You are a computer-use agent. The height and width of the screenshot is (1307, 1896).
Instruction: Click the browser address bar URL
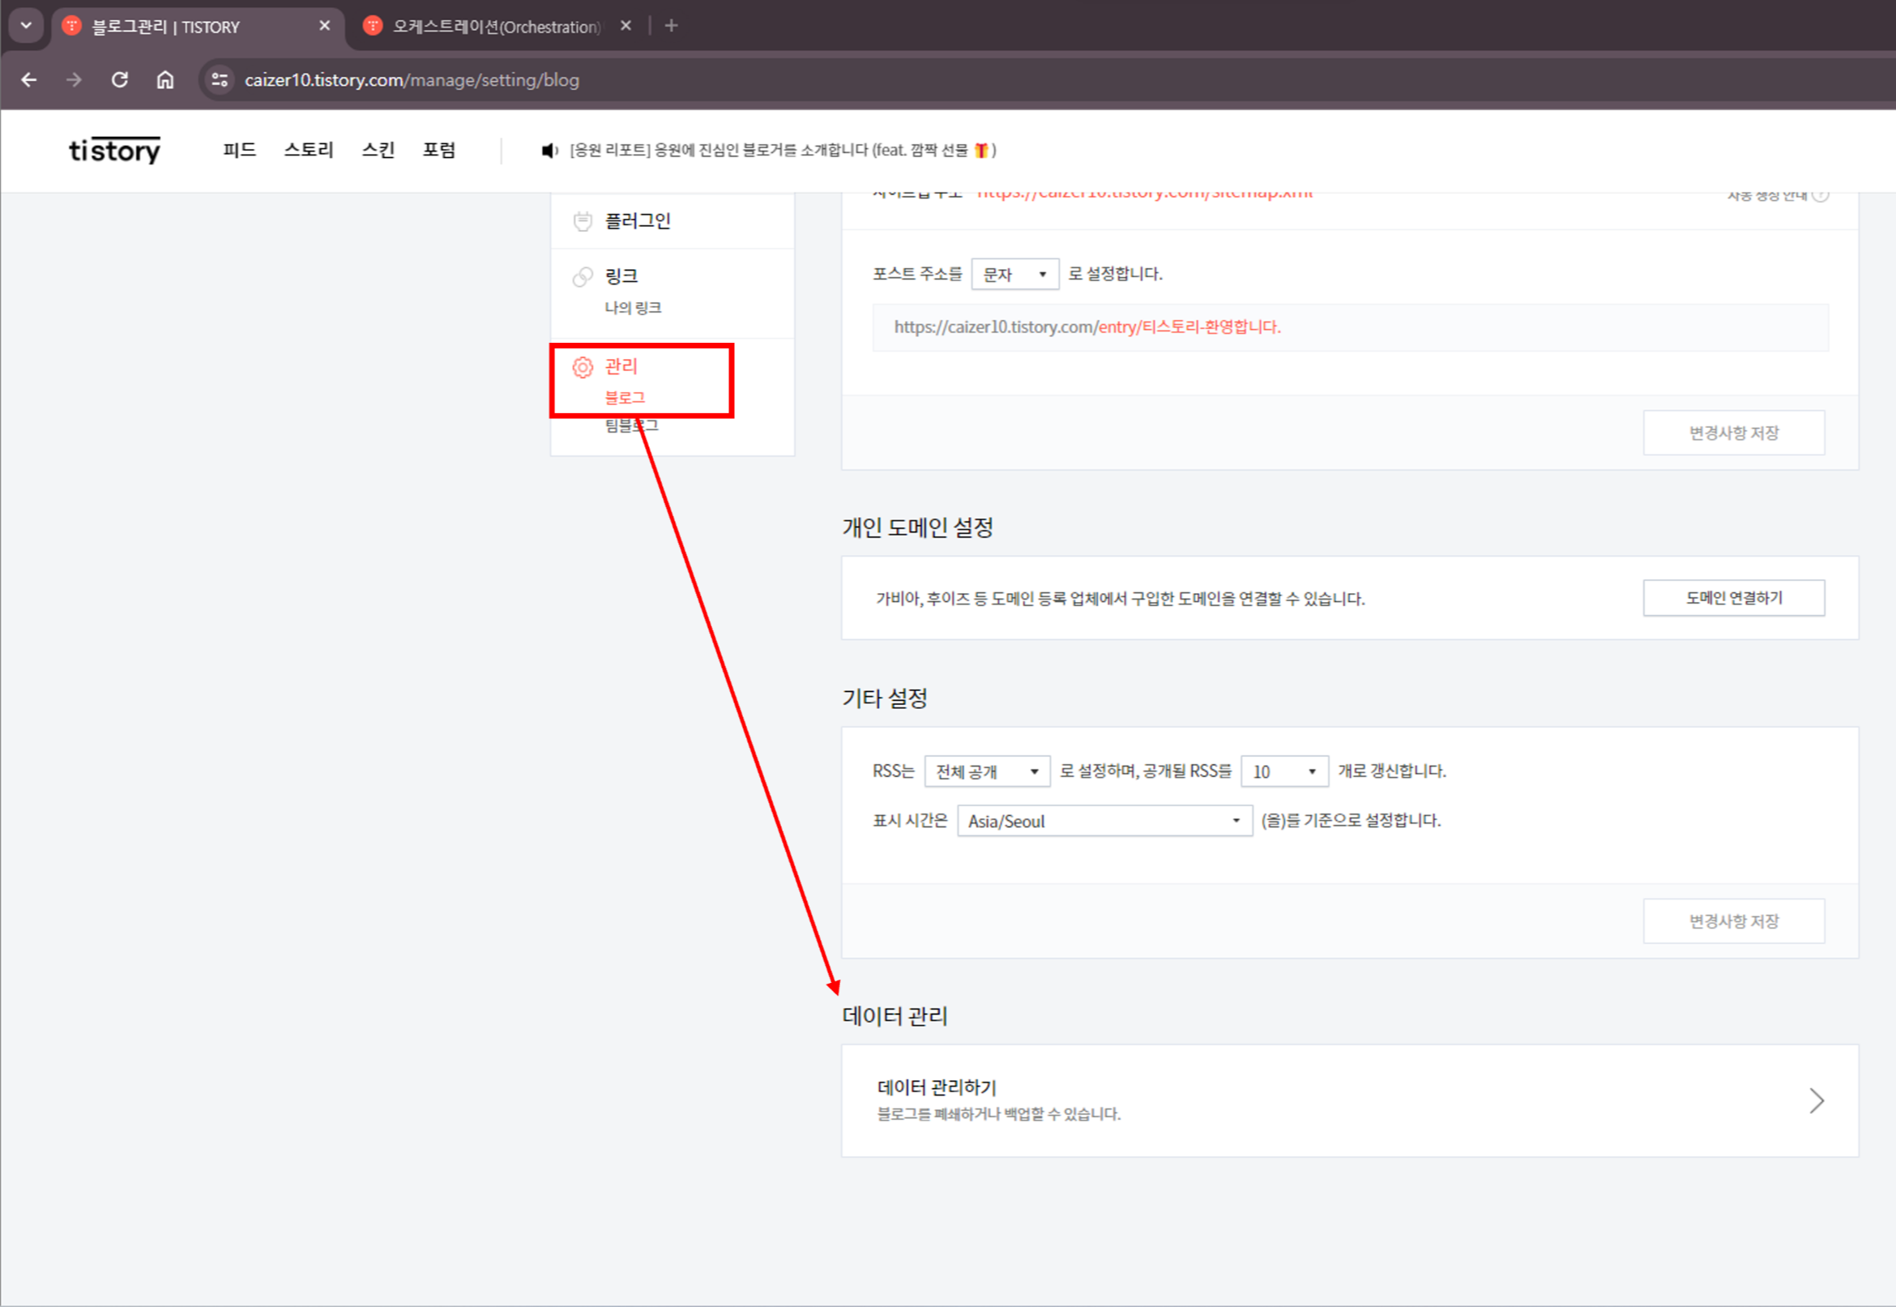[412, 80]
